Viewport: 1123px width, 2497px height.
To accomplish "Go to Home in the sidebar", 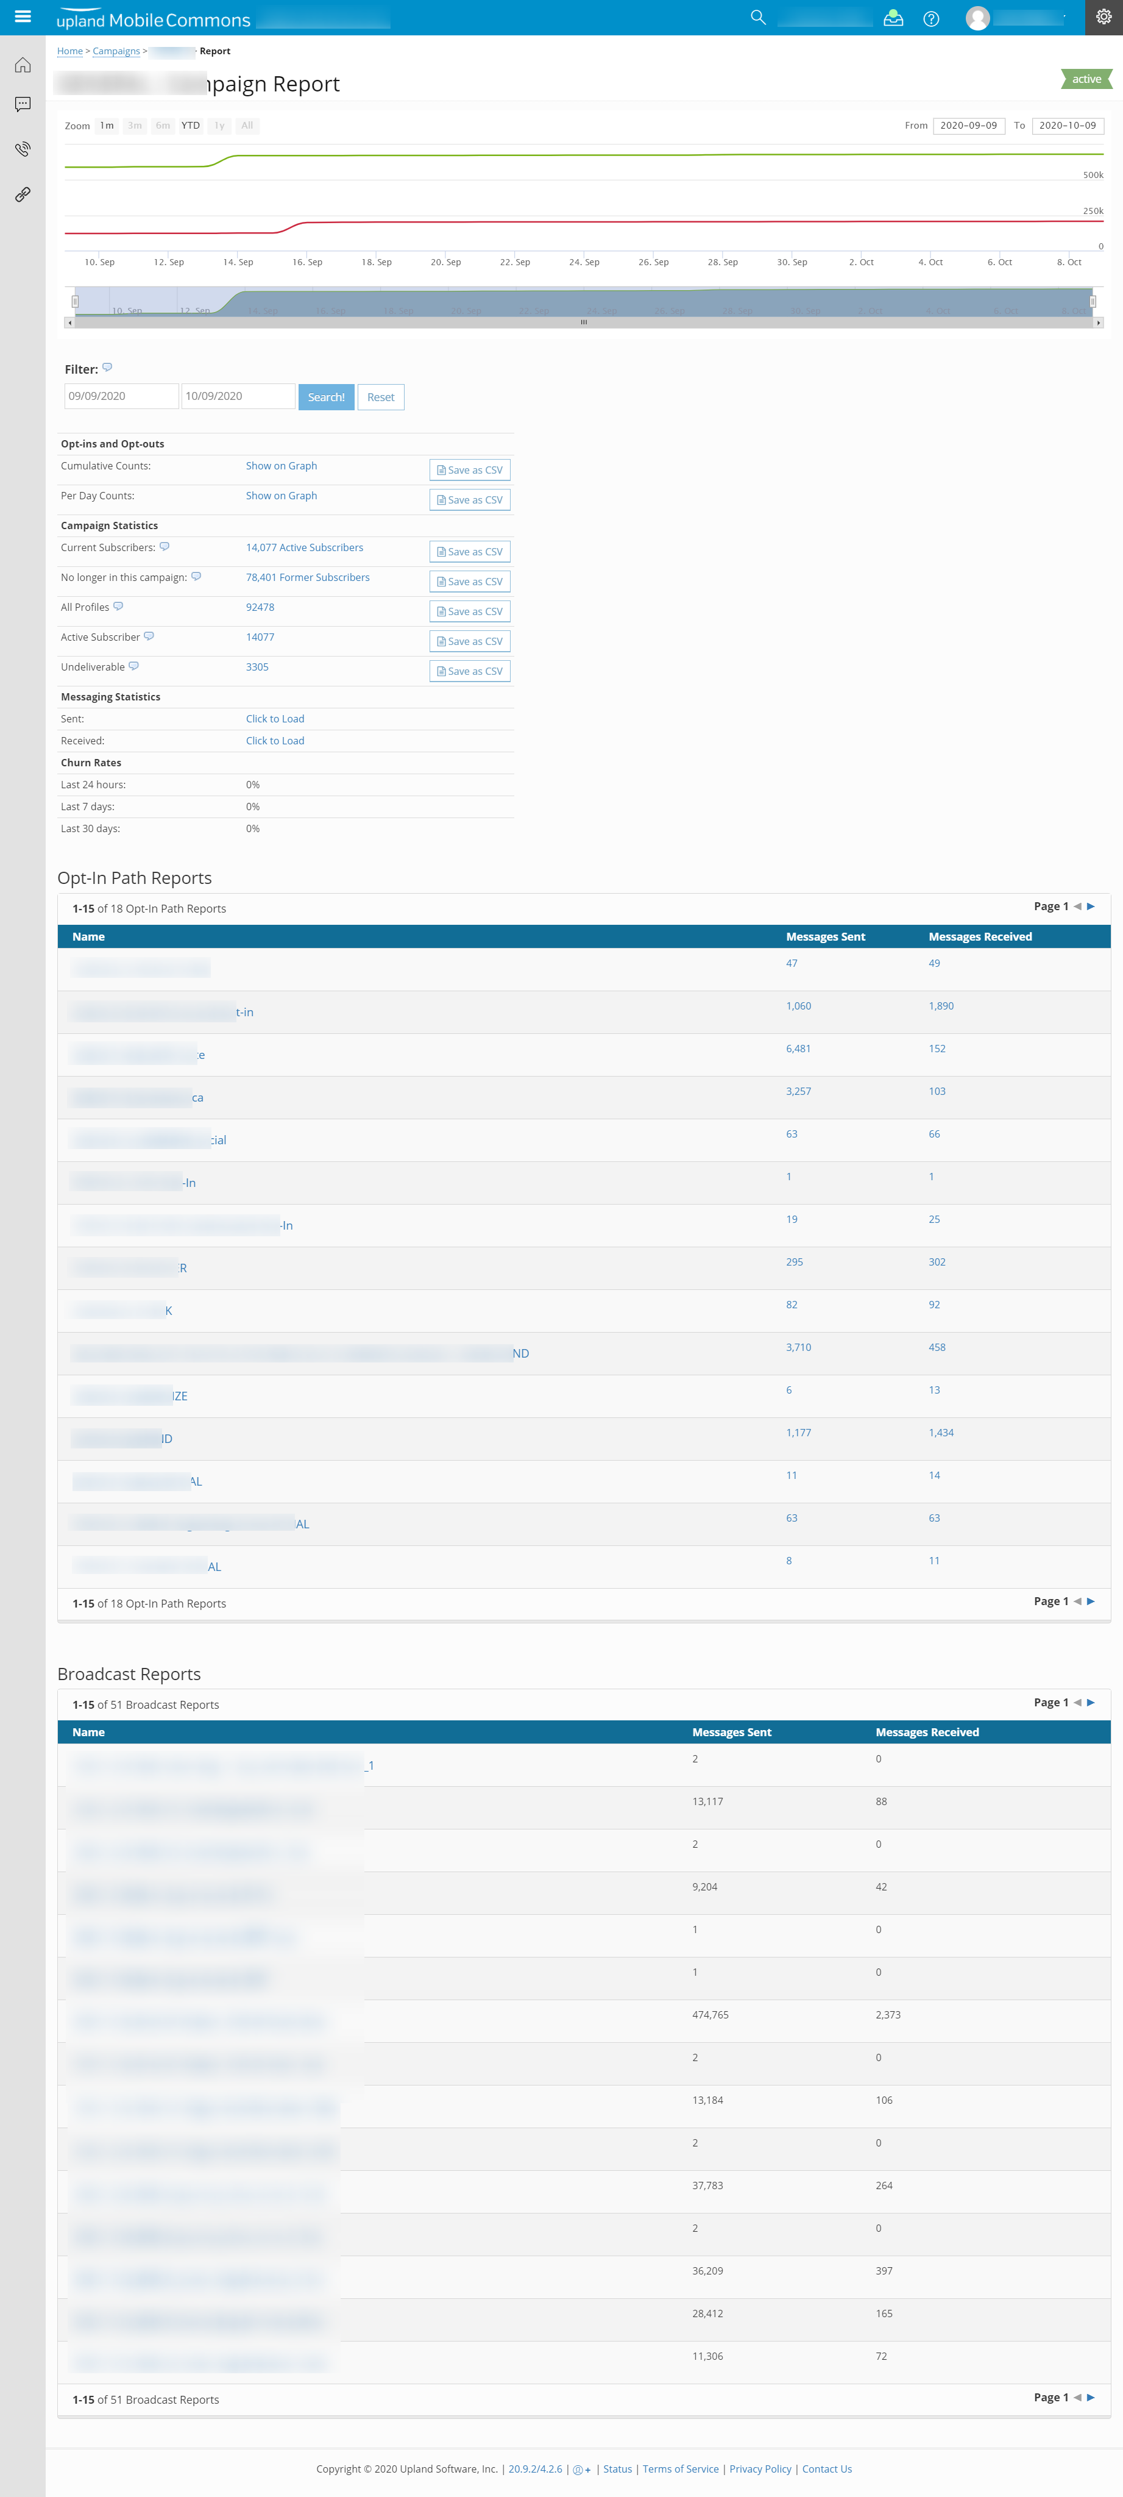I will coord(23,65).
